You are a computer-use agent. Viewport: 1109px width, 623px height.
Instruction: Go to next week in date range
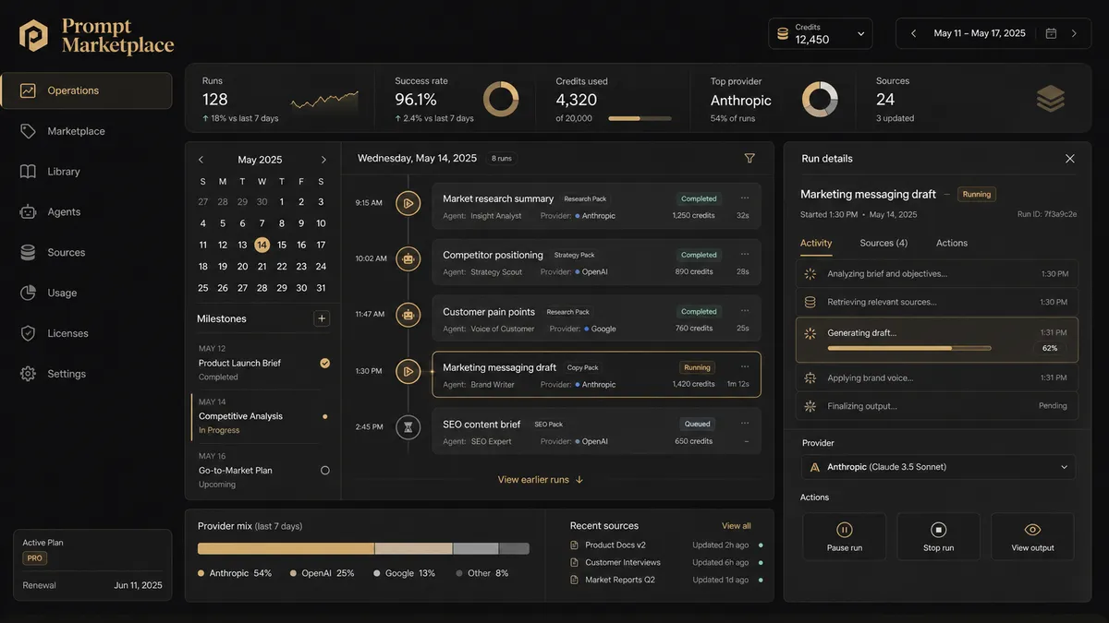pyautogui.click(x=1074, y=33)
